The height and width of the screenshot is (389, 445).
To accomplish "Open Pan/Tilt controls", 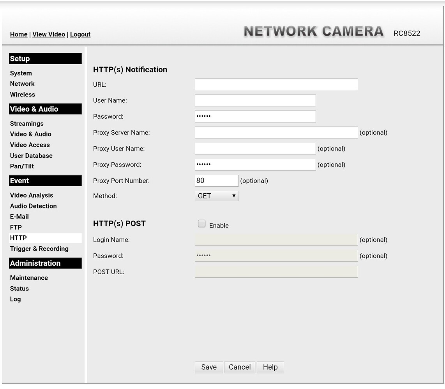I will point(22,166).
